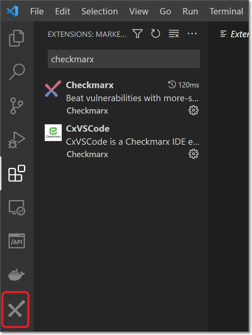The height and width of the screenshot is (335, 252).
Task: Select the Extensions view icon
Action: (16, 174)
